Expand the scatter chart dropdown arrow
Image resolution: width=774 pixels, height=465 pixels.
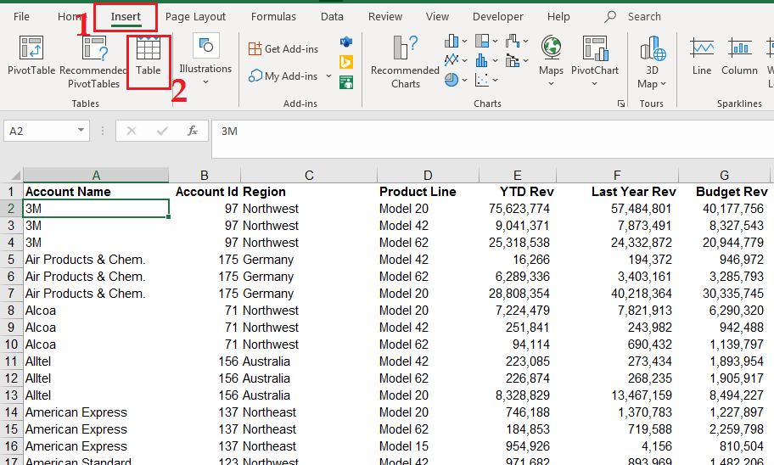pyautogui.click(x=495, y=80)
